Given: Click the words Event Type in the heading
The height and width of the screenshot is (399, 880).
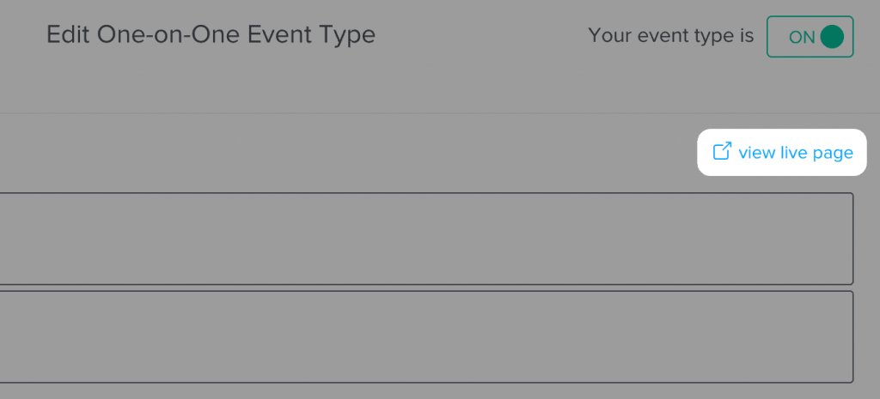Looking at the screenshot, I should click(x=311, y=36).
